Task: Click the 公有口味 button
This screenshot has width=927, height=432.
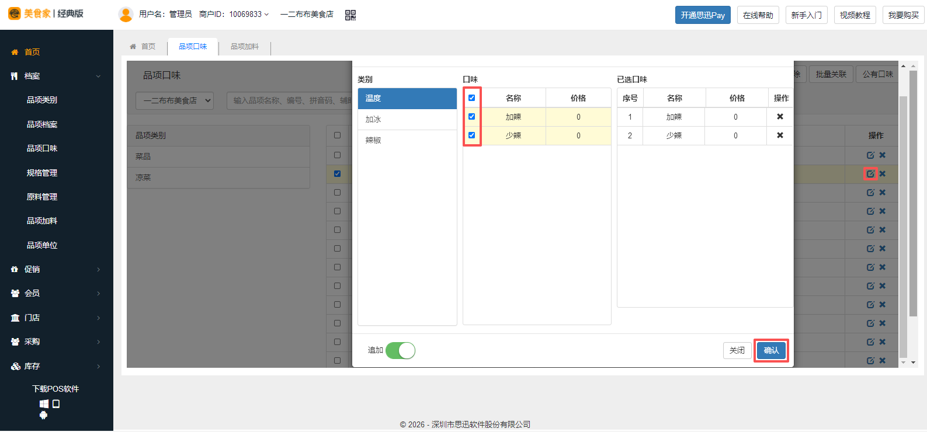Action: [877, 74]
